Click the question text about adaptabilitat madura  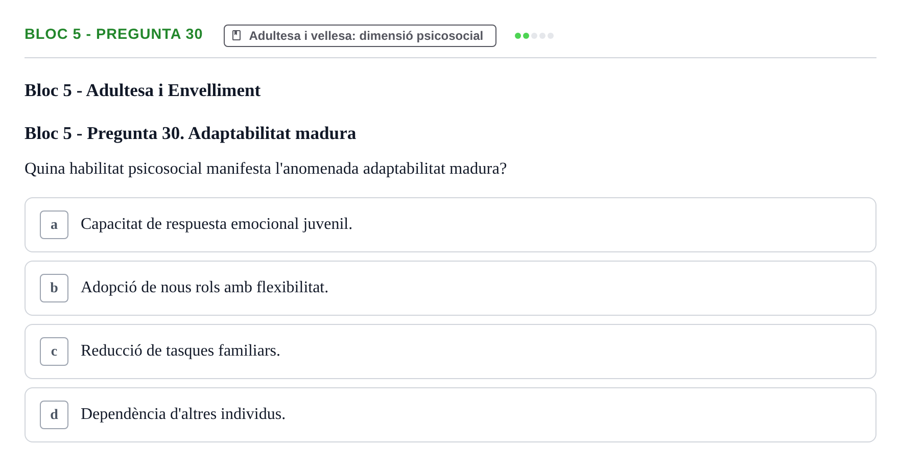tap(266, 169)
